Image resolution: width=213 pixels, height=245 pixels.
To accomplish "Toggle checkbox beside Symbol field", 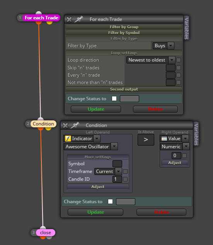I will tap(125, 164).
